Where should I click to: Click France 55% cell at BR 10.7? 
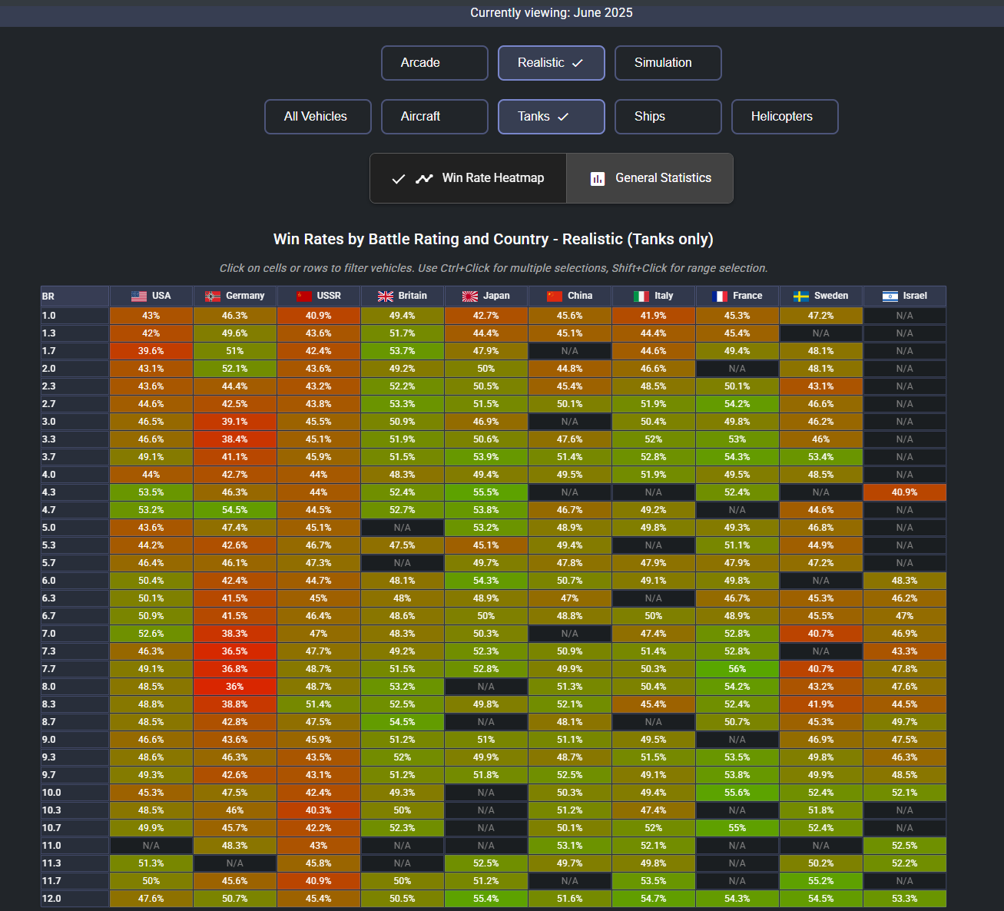click(x=737, y=828)
